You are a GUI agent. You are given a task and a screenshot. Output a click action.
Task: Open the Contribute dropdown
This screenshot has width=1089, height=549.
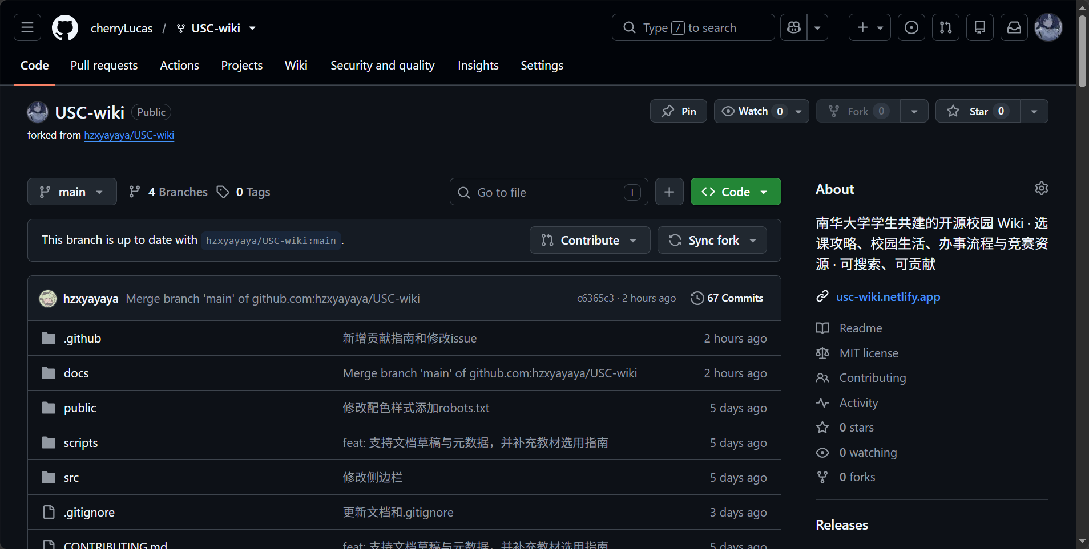point(590,241)
